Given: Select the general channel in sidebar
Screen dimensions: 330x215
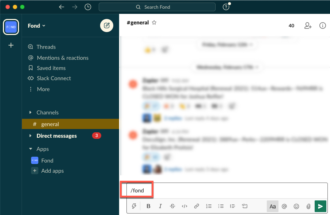Looking at the screenshot, I should pyautogui.click(x=71, y=124).
